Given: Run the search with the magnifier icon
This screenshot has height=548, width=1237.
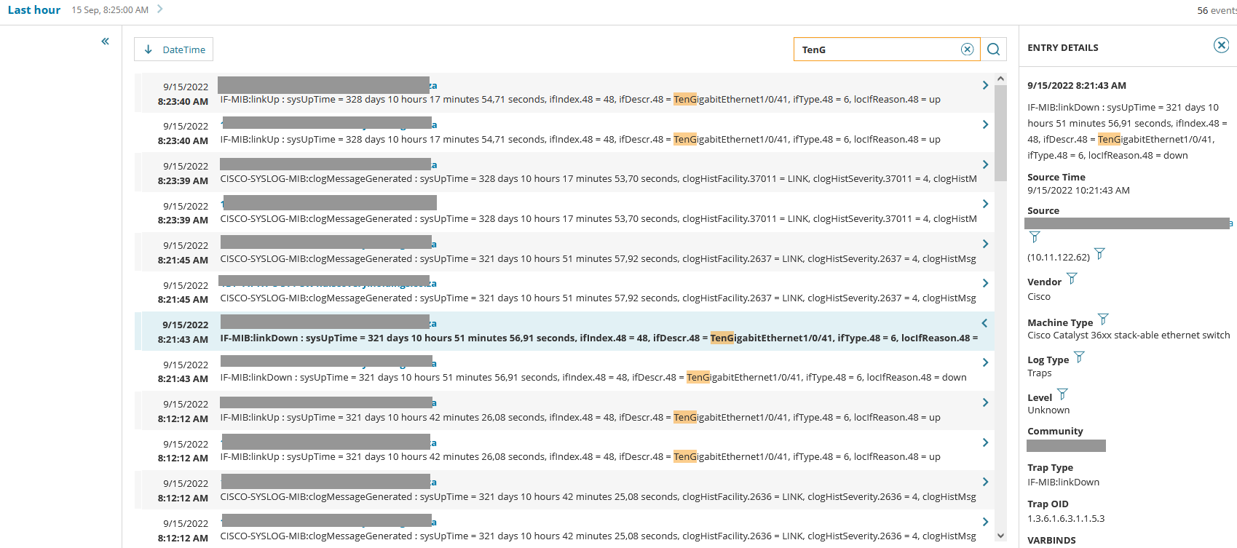Looking at the screenshot, I should [x=993, y=49].
